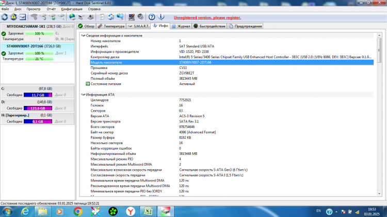Select the Модель накопителя row
Image resolution: width=387 pixels, height=217 pixels.
pos(232,63)
